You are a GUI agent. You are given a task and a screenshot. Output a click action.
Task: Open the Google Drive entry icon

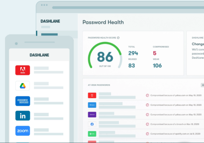[x=22, y=86]
